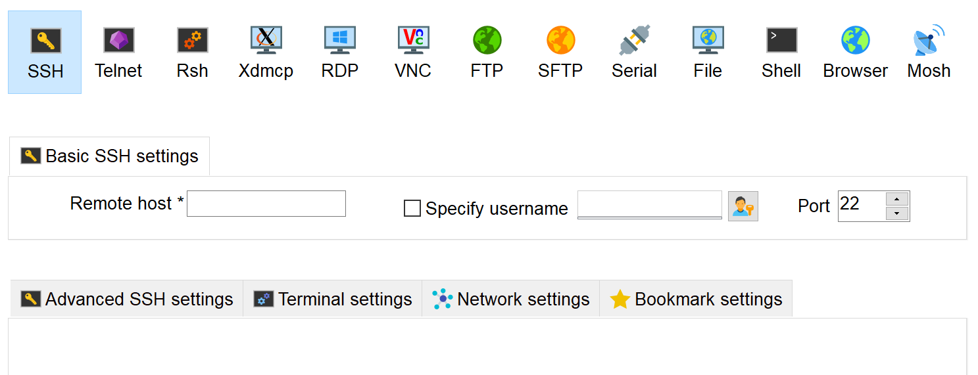The image size is (978, 375).
Task: Decrease the Port number with down arrow
Action: click(897, 213)
